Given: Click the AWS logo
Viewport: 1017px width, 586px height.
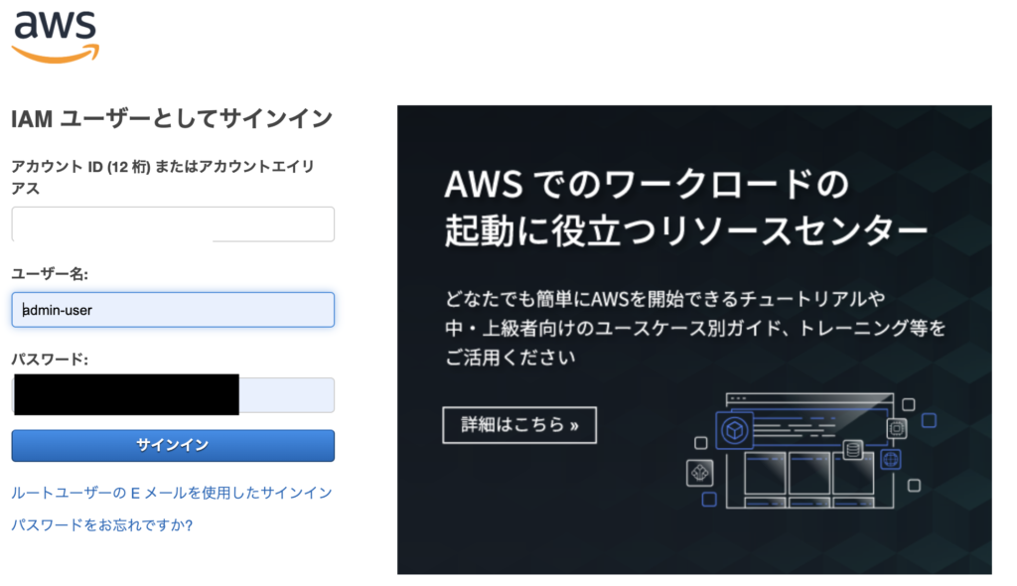Looking at the screenshot, I should click(56, 37).
